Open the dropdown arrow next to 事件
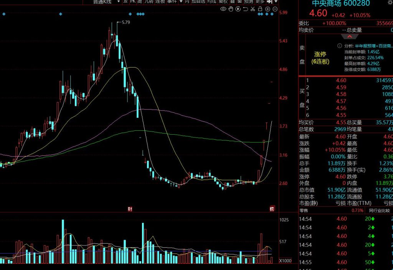 [x=180, y=2]
